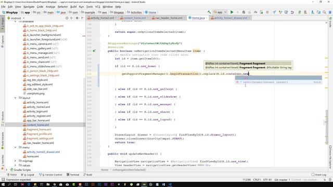
Task: Open the Structure tool window side tab
Action: point(3,119)
